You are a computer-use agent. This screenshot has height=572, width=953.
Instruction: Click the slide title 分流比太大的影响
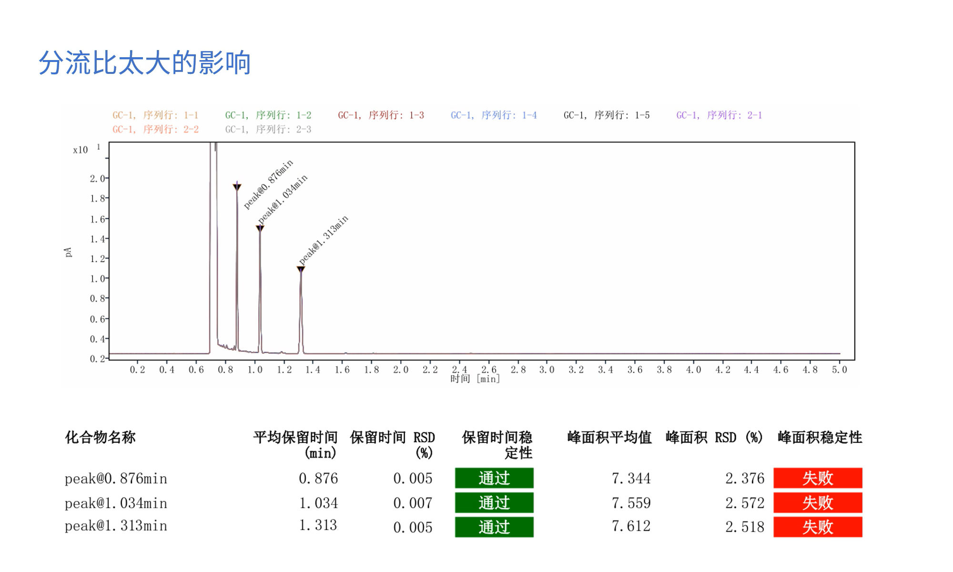pyautogui.click(x=144, y=62)
